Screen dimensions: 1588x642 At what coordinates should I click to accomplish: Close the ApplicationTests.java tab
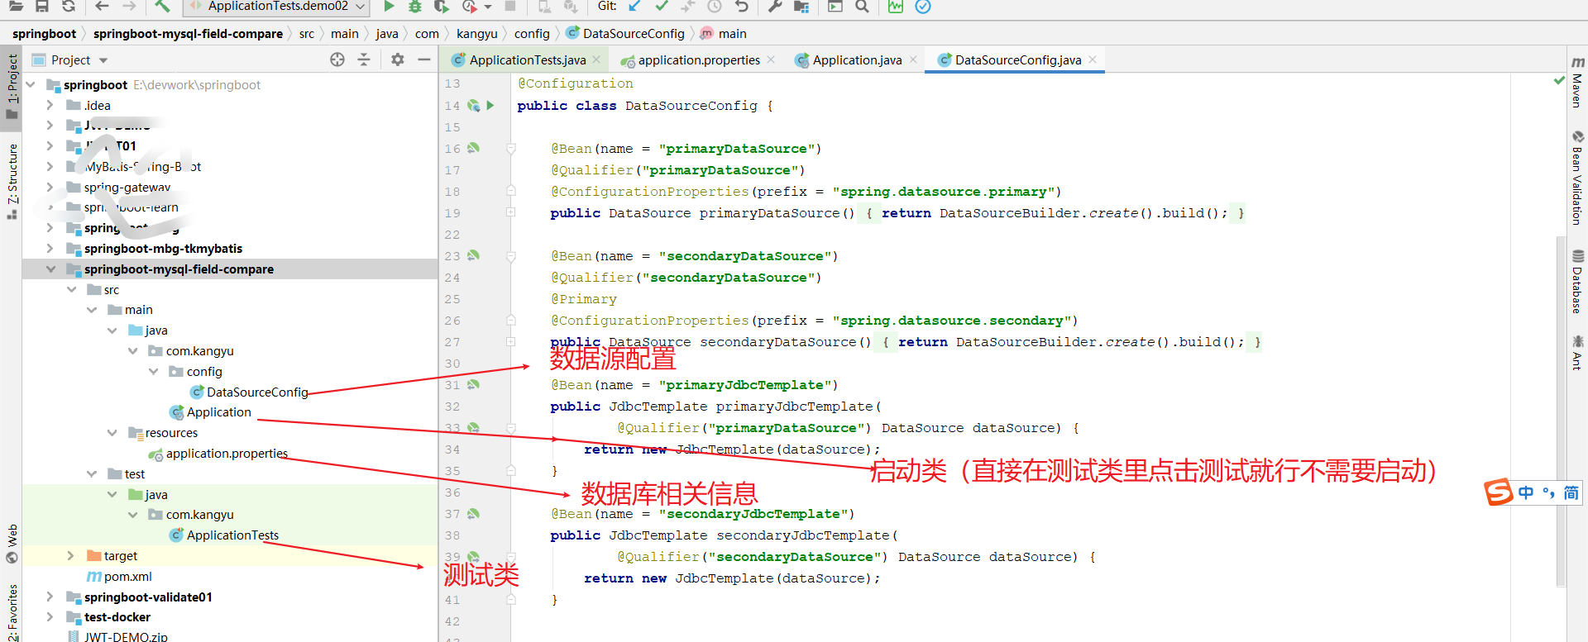pos(596,59)
